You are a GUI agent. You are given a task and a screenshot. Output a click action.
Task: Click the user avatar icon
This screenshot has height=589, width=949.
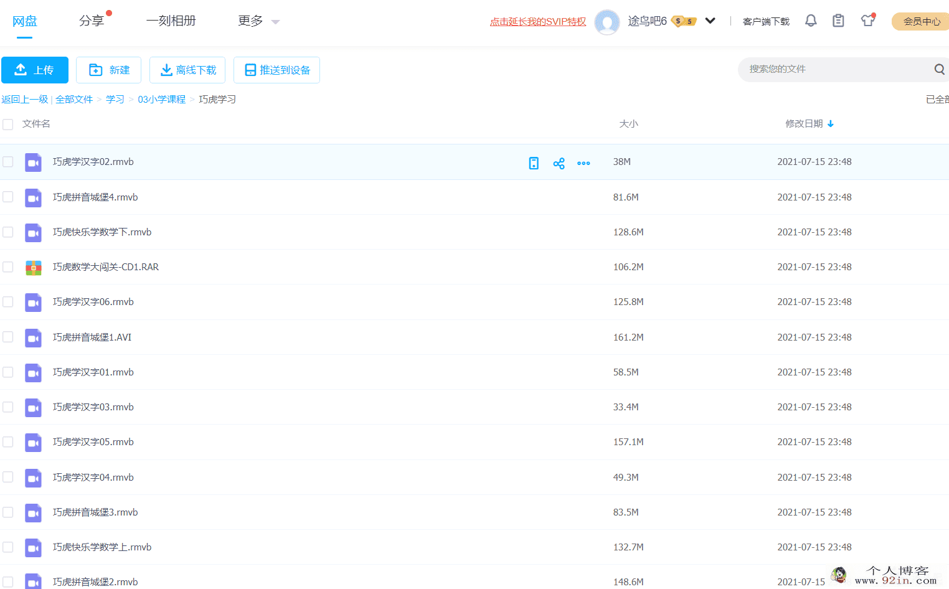click(607, 22)
